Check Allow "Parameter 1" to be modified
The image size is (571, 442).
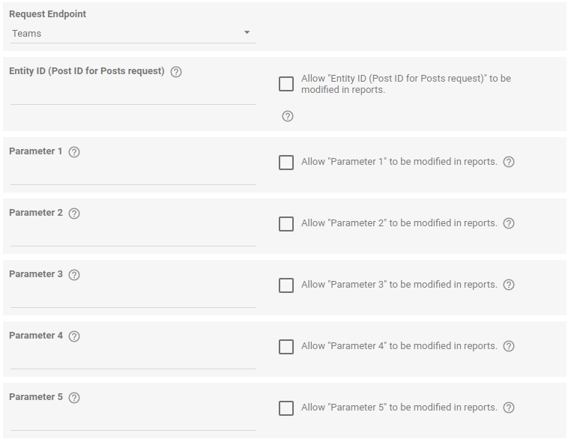286,163
